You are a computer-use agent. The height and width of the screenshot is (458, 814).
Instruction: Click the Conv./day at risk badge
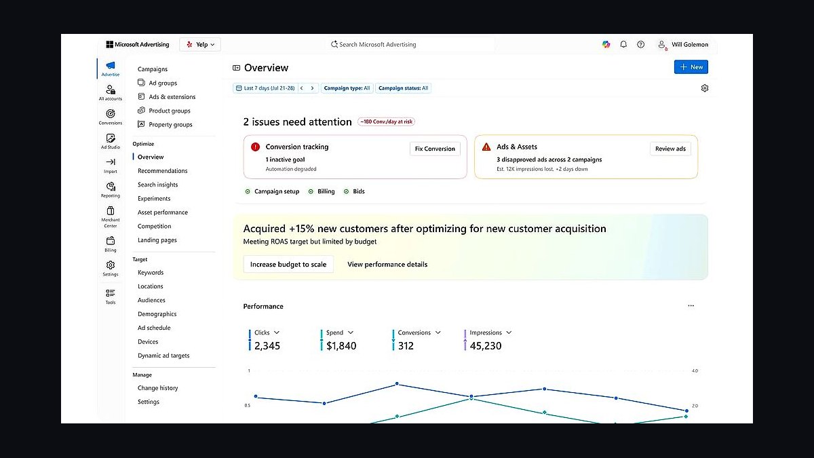(x=386, y=121)
